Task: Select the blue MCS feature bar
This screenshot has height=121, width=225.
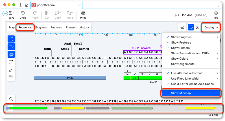Action: [70, 78]
